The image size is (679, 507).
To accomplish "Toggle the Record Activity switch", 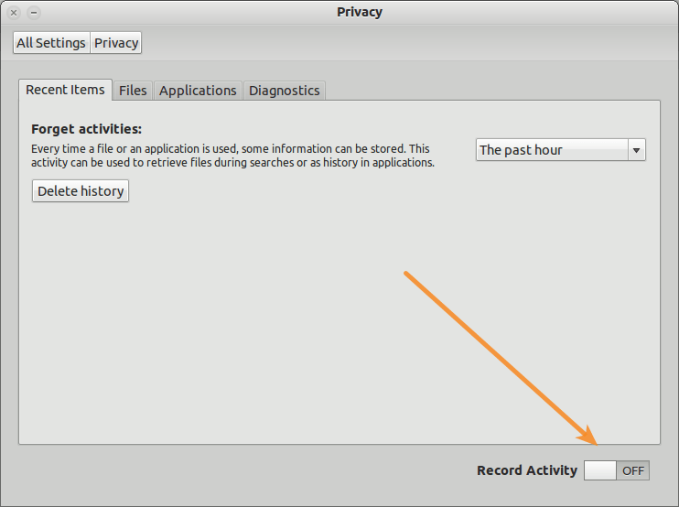I will [616, 470].
